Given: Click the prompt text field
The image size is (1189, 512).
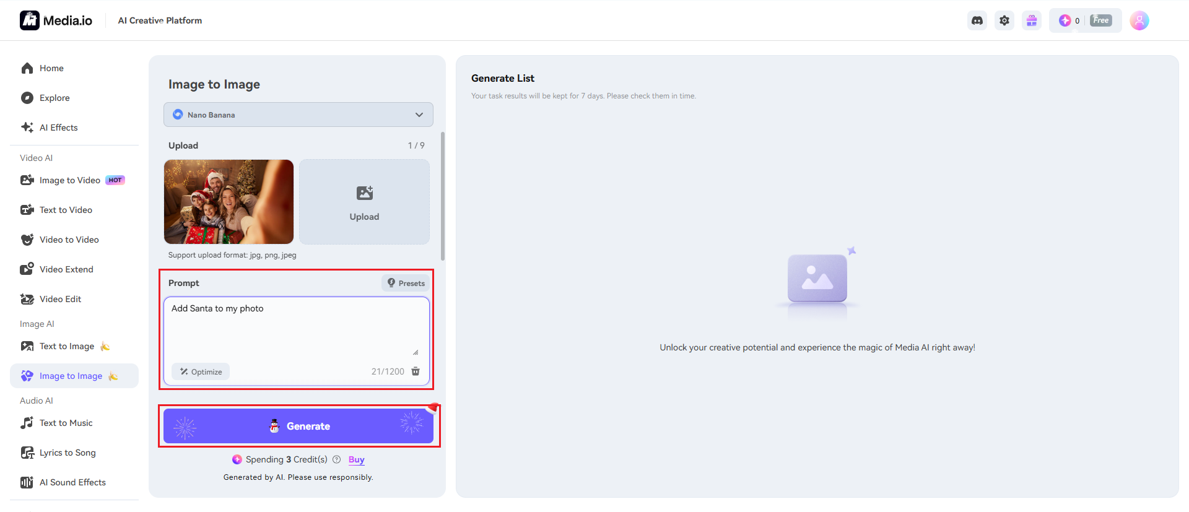Looking at the screenshot, I should [x=297, y=328].
